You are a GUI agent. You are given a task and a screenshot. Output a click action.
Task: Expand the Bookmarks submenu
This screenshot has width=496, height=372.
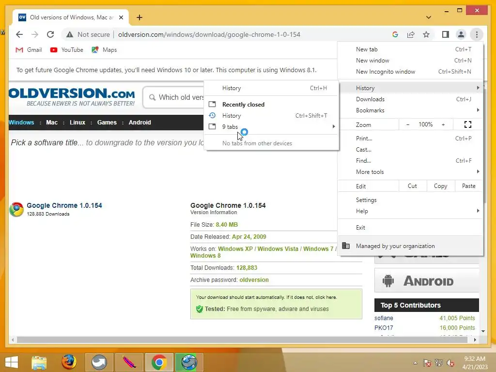410,110
